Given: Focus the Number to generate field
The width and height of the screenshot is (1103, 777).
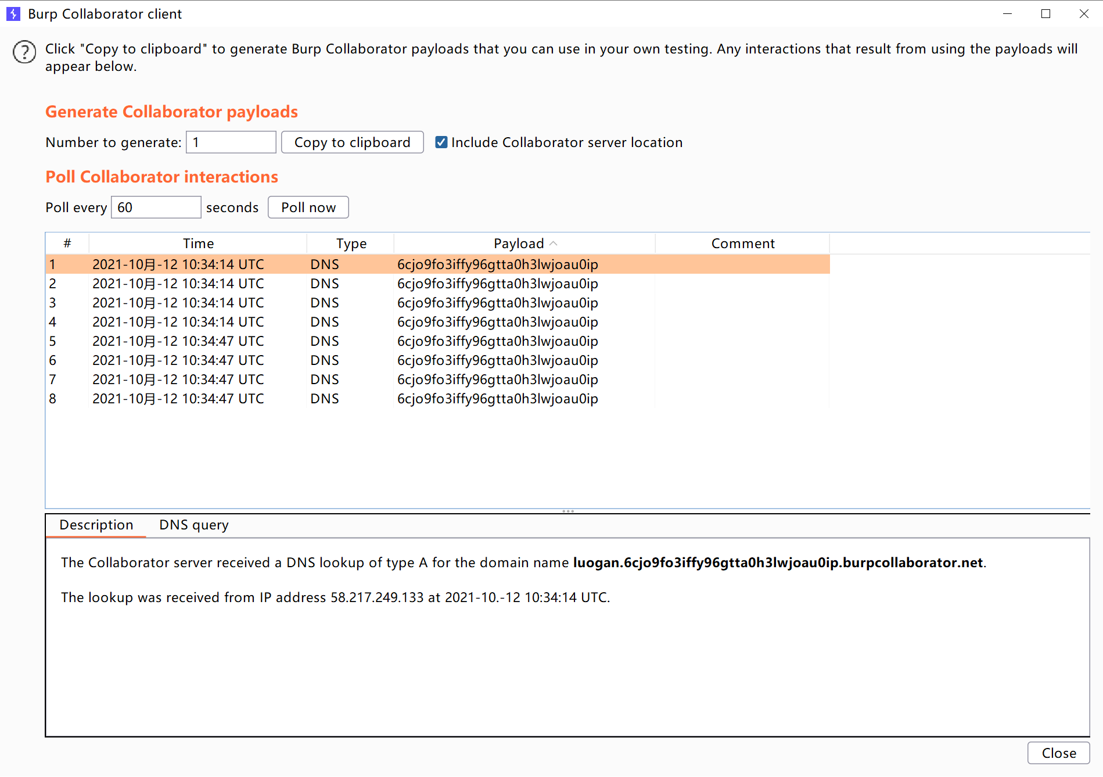Looking at the screenshot, I should point(231,142).
